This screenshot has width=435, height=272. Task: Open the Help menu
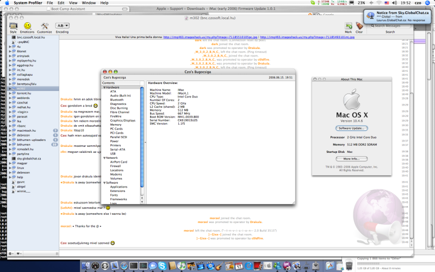(104, 3)
